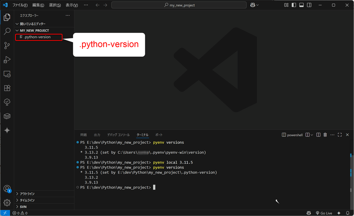Switch to the 出力 tab
This screenshot has height=216, width=354.
pos(97,135)
